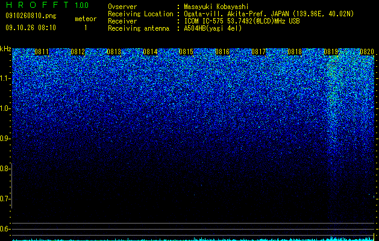The width and height of the screenshot is (379, 241).
Task: Click the 1.1 kHz axis label
Action: tap(5, 78)
